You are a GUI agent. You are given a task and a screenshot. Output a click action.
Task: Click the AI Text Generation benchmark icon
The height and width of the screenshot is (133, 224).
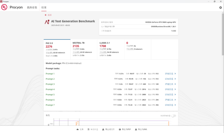[47, 22]
